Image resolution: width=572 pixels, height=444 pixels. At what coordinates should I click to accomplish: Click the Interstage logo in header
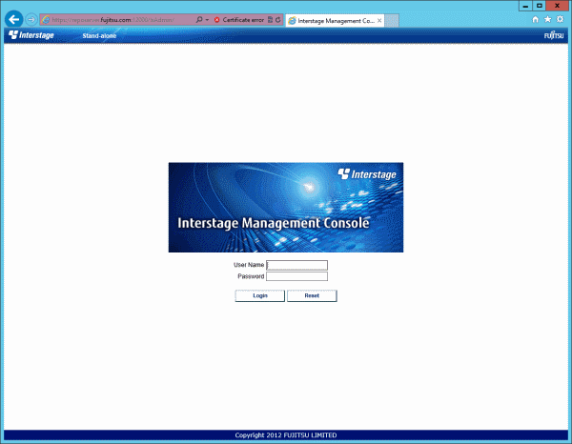pos(31,35)
